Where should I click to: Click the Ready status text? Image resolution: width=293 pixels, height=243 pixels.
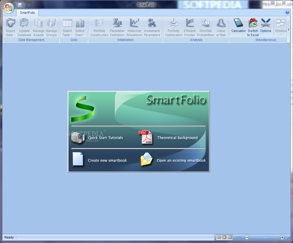tap(9, 237)
